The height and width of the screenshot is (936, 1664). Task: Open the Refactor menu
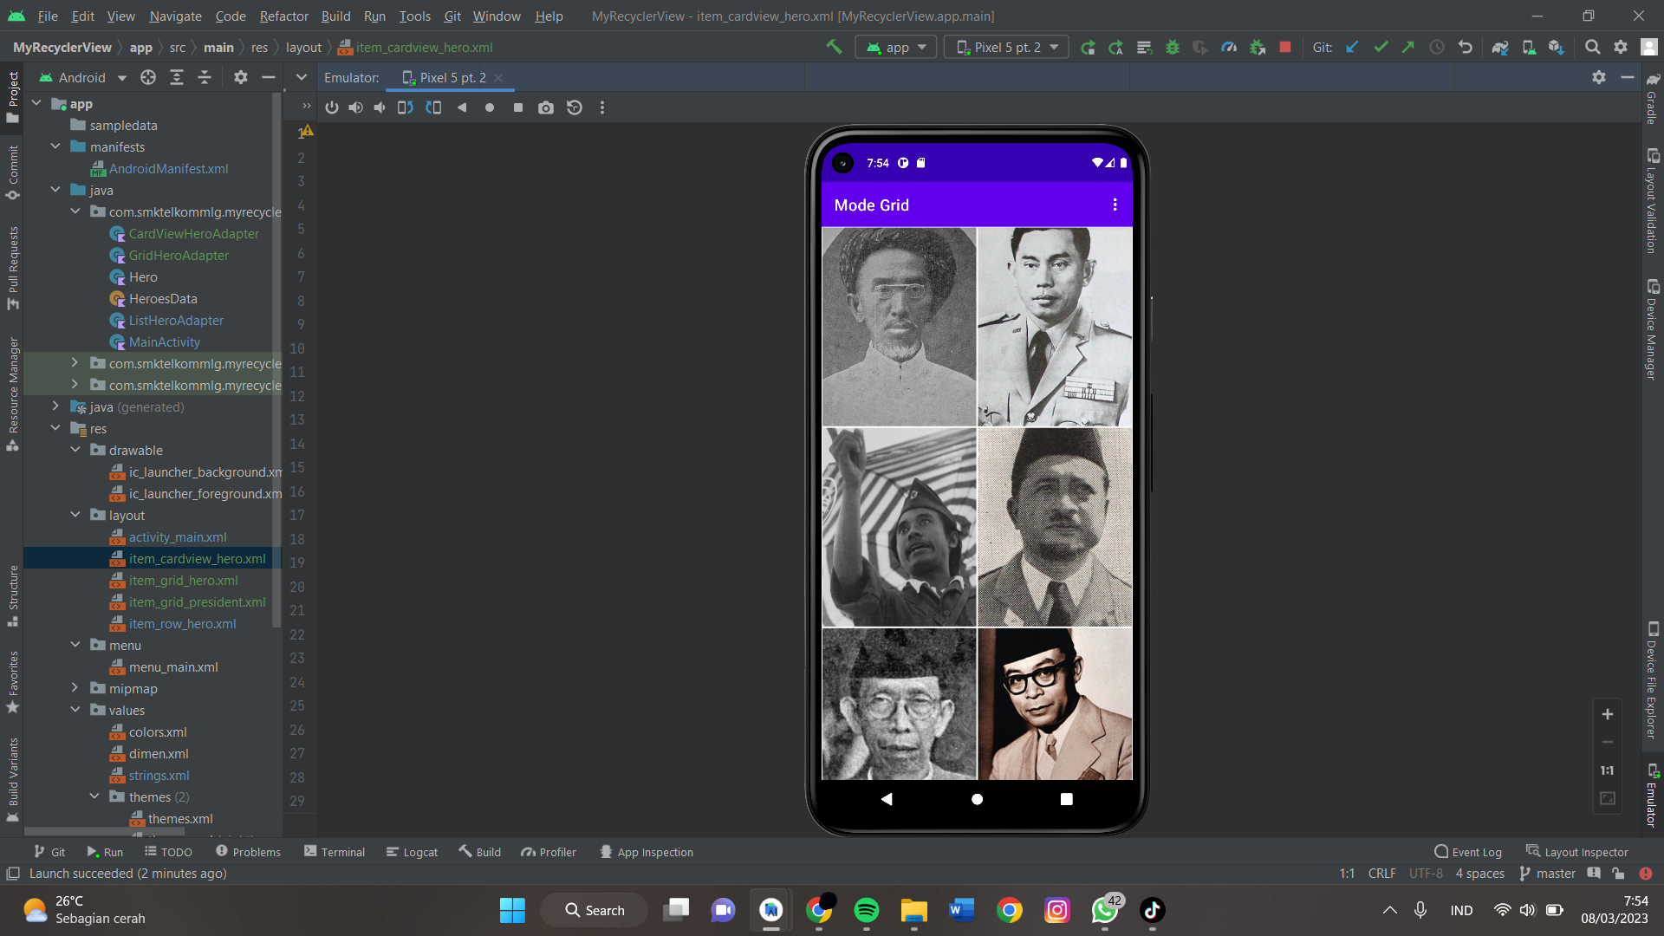[283, 16]
